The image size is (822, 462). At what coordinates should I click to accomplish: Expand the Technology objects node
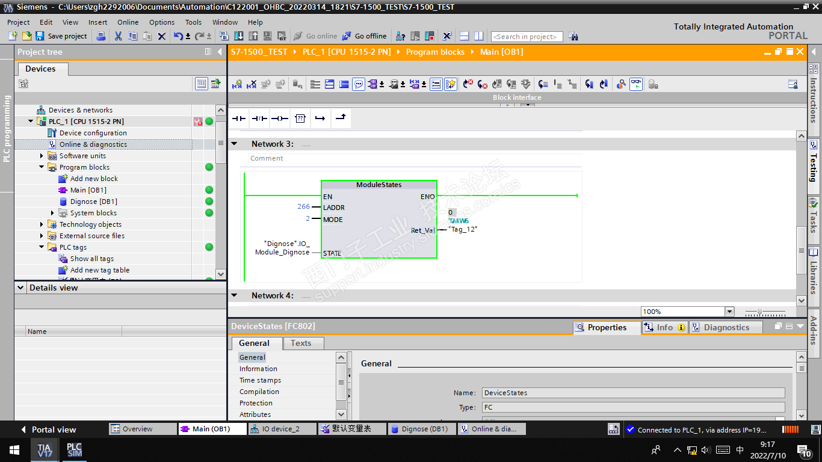pos(42,224)
